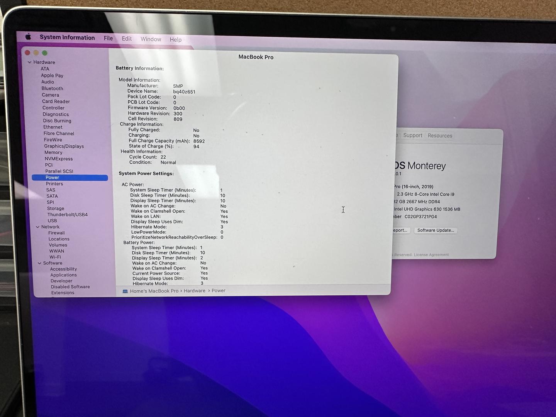This screenshot has width=556, height=417.
Task: Open the System Information app menu
Action: 67,37
